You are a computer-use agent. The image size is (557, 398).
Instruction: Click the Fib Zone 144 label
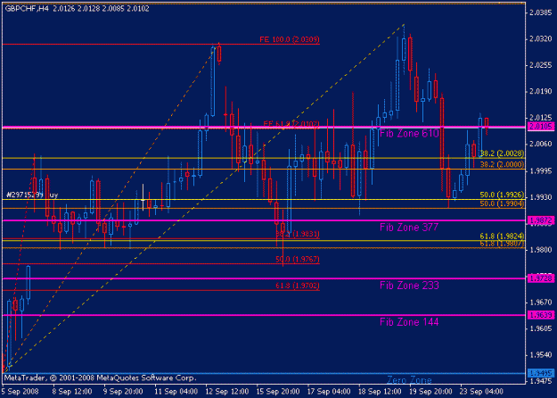coord(409,322)
